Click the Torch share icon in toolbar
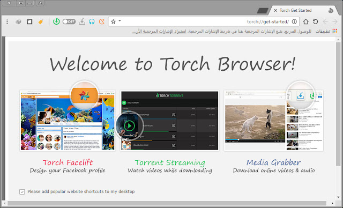 coord(18,21)
